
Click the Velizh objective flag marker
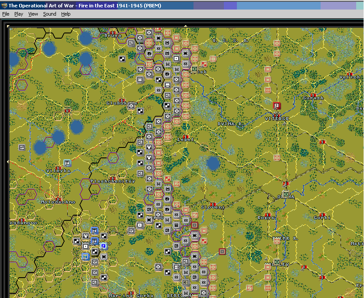350,74
